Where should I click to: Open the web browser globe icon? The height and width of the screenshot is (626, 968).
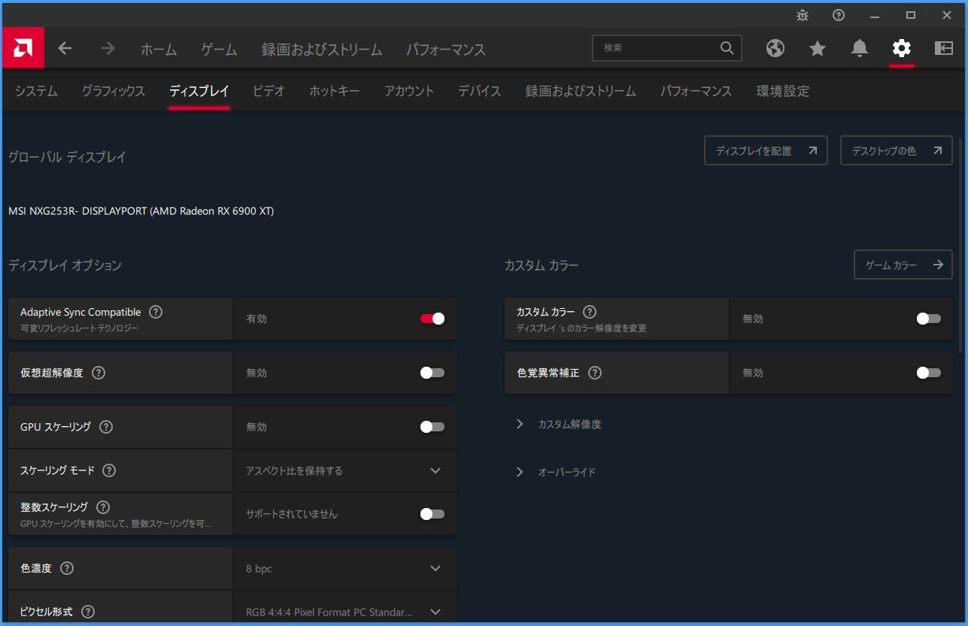[775, 48]
